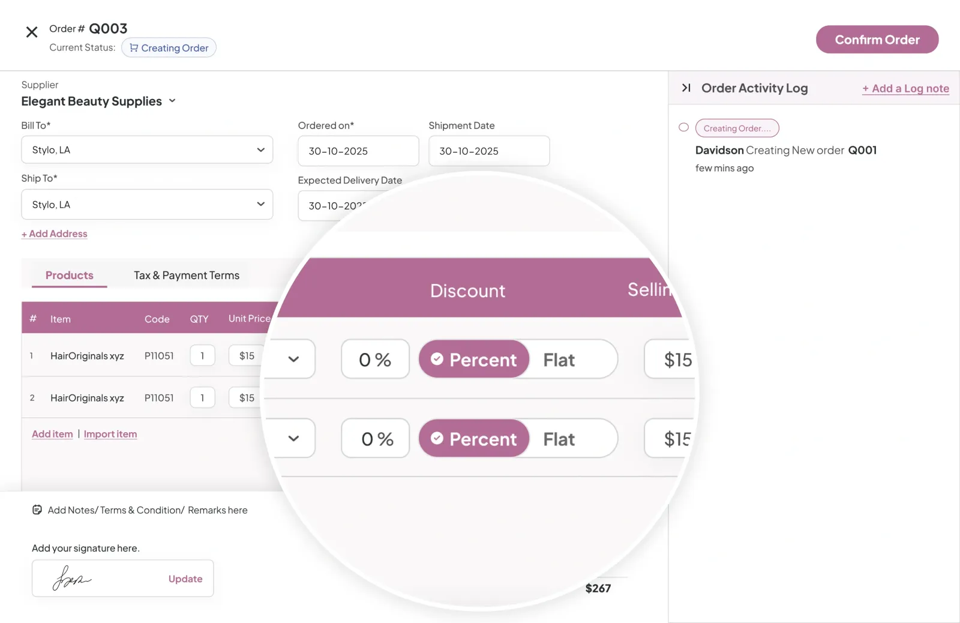Click Add a Log note link

pyautogui.click(x=906, y=89)
